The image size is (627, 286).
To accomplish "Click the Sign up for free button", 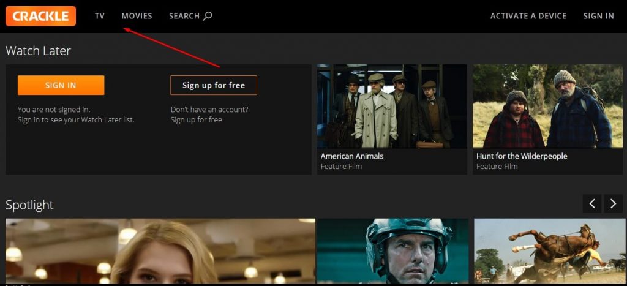I will point(214,85).
